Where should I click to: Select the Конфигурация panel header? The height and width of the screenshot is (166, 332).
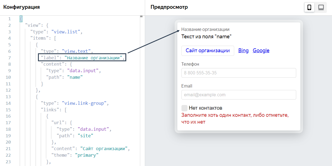point(22,7)
